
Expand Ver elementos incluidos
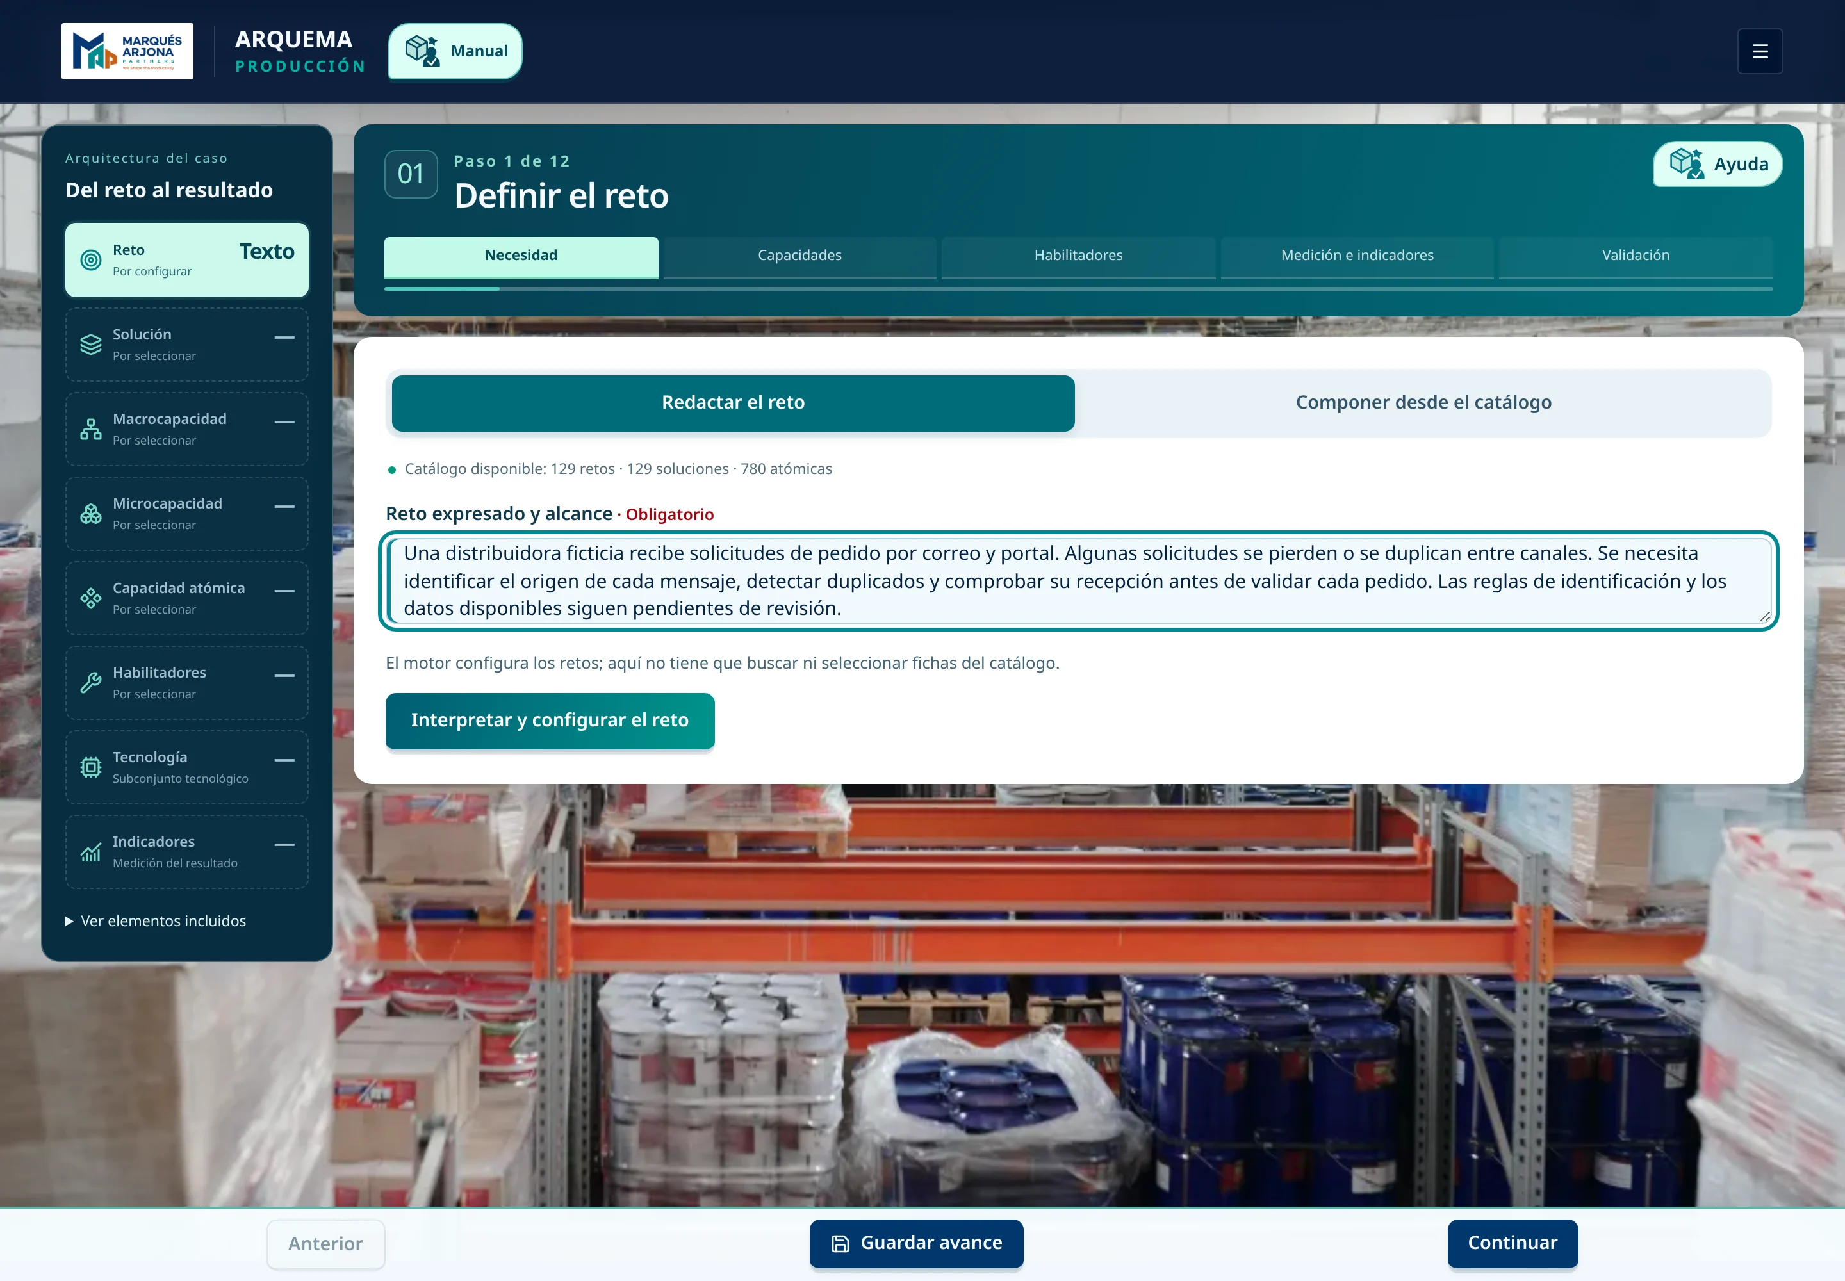(x=156, y=920)
